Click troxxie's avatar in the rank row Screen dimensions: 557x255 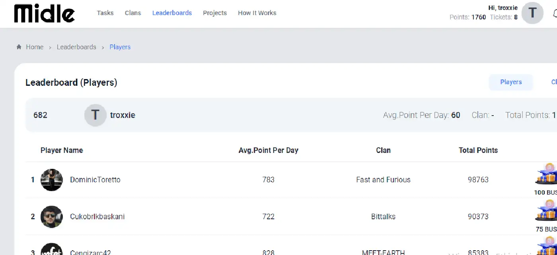click(95, 115)
